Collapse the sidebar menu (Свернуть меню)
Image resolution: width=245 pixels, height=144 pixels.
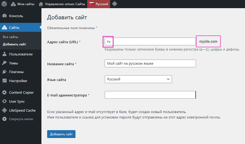pyautogui.click(x=20, y=119)
